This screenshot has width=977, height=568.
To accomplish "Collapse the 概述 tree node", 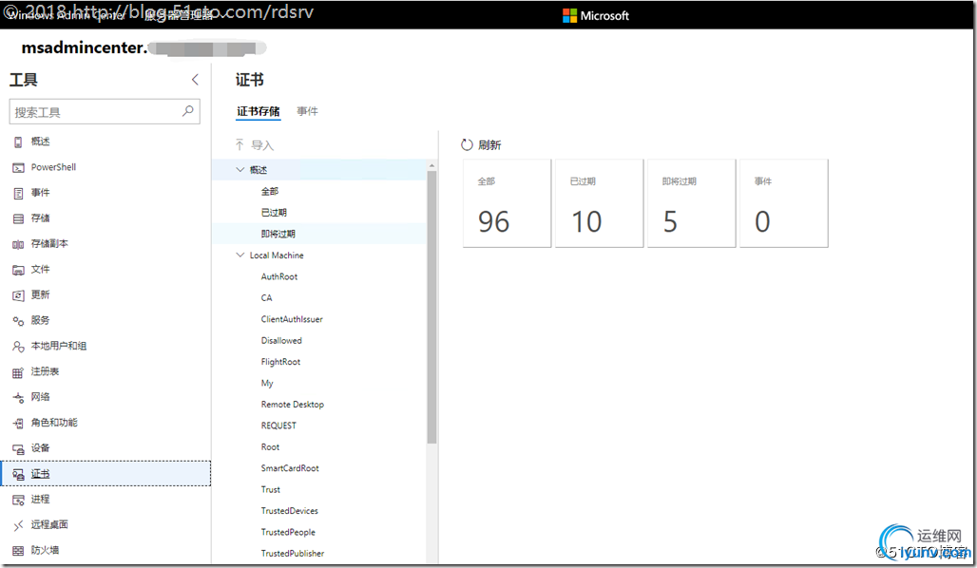I will tap(240, 170).
